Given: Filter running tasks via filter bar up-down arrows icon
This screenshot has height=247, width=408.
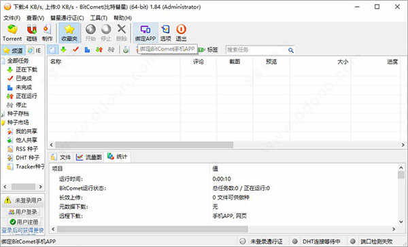Looking at the screenshot, I should click(99, 50).
